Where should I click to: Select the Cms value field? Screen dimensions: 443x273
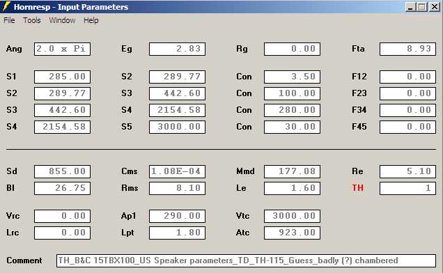click(177, 171)
